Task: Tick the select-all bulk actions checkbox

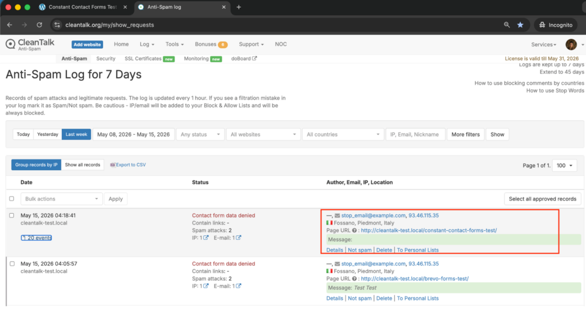Action: point(11,199)
